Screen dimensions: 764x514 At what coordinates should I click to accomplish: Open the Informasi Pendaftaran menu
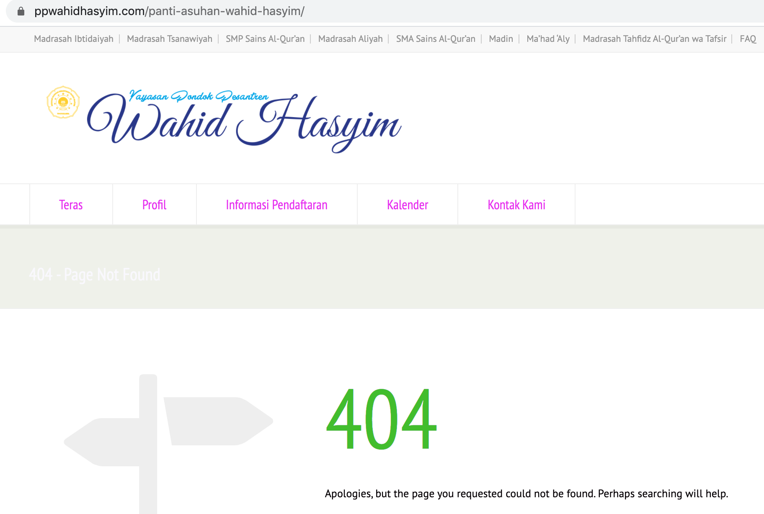coord(276,205)
